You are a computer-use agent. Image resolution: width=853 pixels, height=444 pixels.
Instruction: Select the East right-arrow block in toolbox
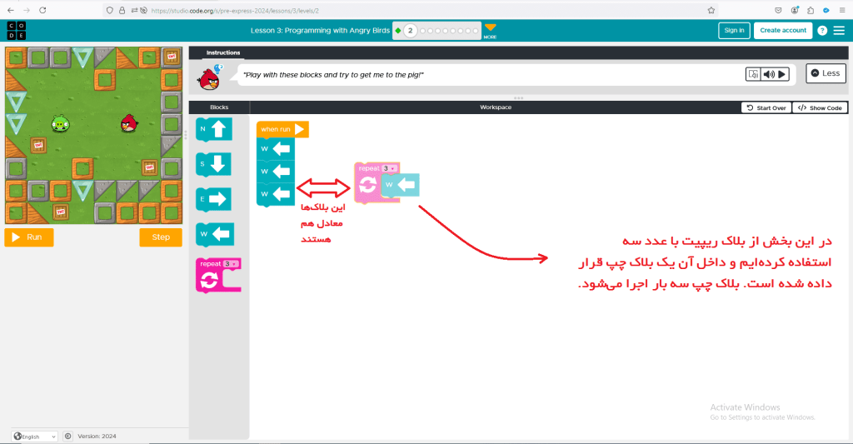pos(213,199)
